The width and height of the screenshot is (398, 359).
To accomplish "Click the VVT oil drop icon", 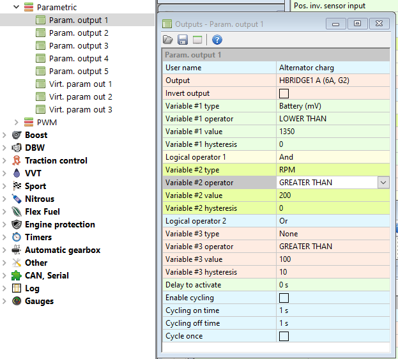I will (17, 173).
